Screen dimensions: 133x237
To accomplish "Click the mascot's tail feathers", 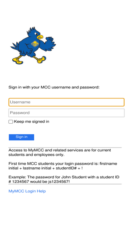I will click(x=15, y=47).
